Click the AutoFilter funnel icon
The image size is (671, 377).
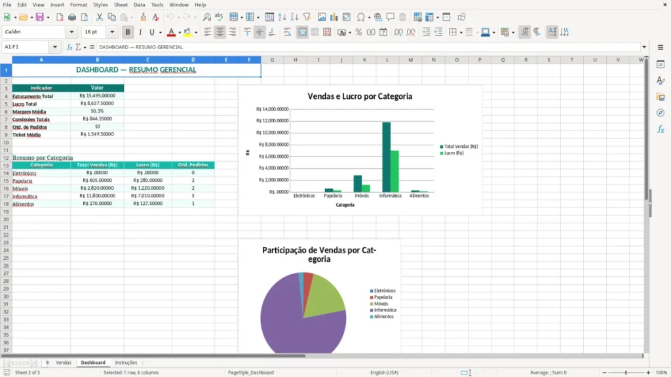point(307,17)
